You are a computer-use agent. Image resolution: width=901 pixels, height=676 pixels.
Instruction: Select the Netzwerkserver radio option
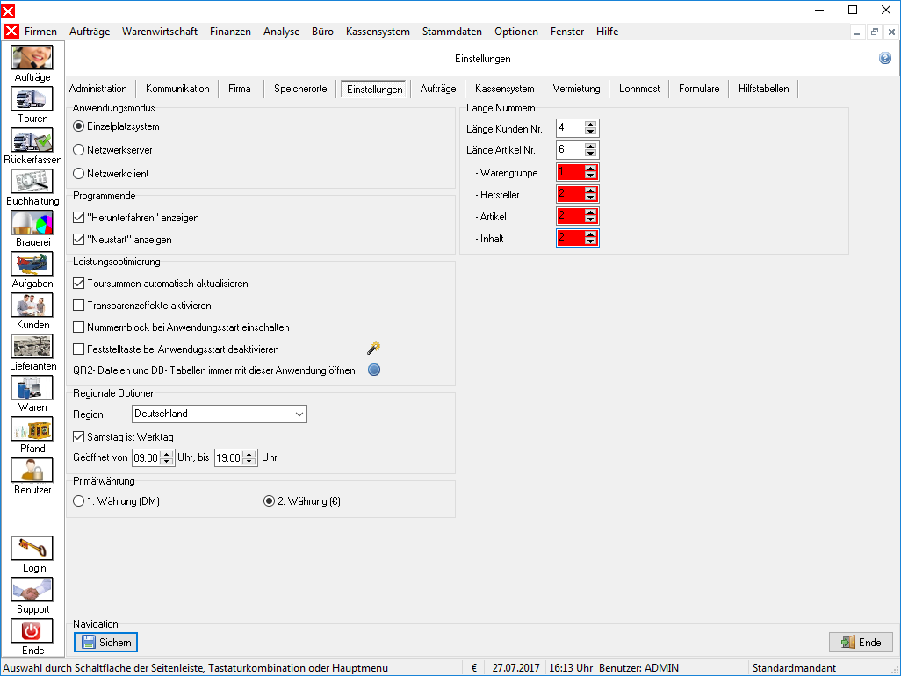click(x=79, y=150)
